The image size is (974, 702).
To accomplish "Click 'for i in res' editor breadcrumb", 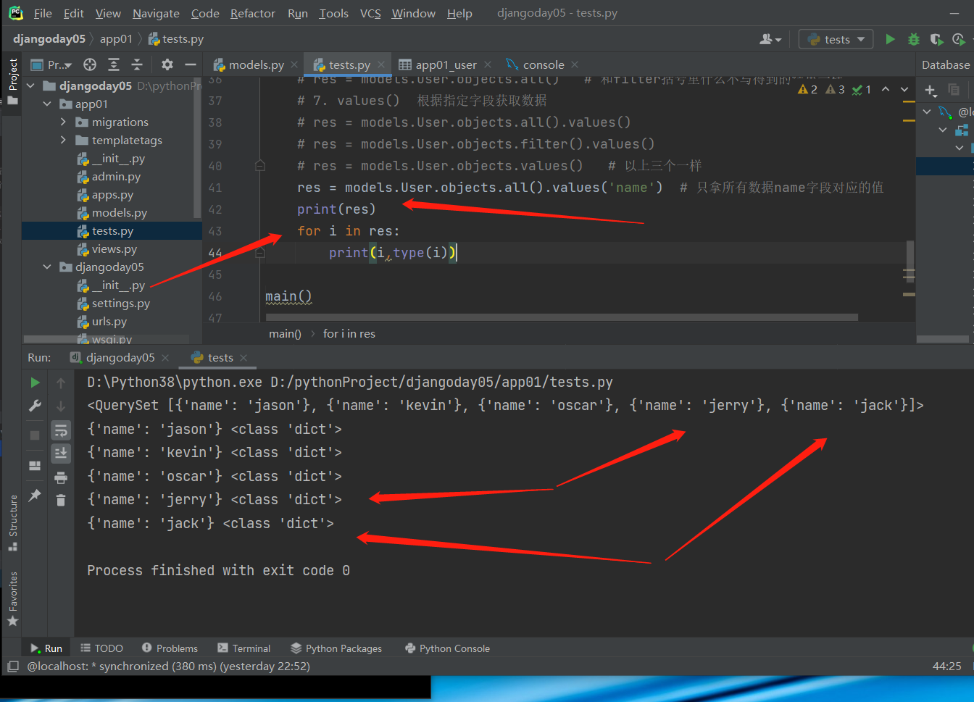I will click(x=349, y=333).
